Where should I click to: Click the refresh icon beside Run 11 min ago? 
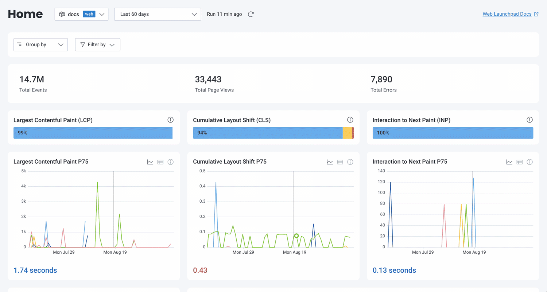[251, 14]
